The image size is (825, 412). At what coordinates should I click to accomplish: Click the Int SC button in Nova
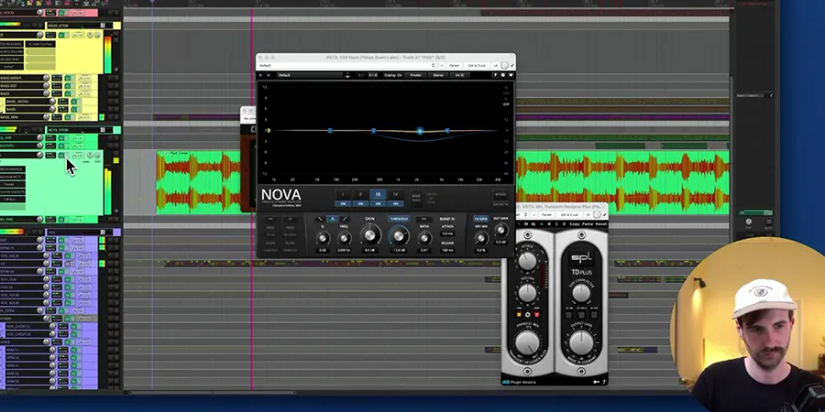[x=460, y=75]
